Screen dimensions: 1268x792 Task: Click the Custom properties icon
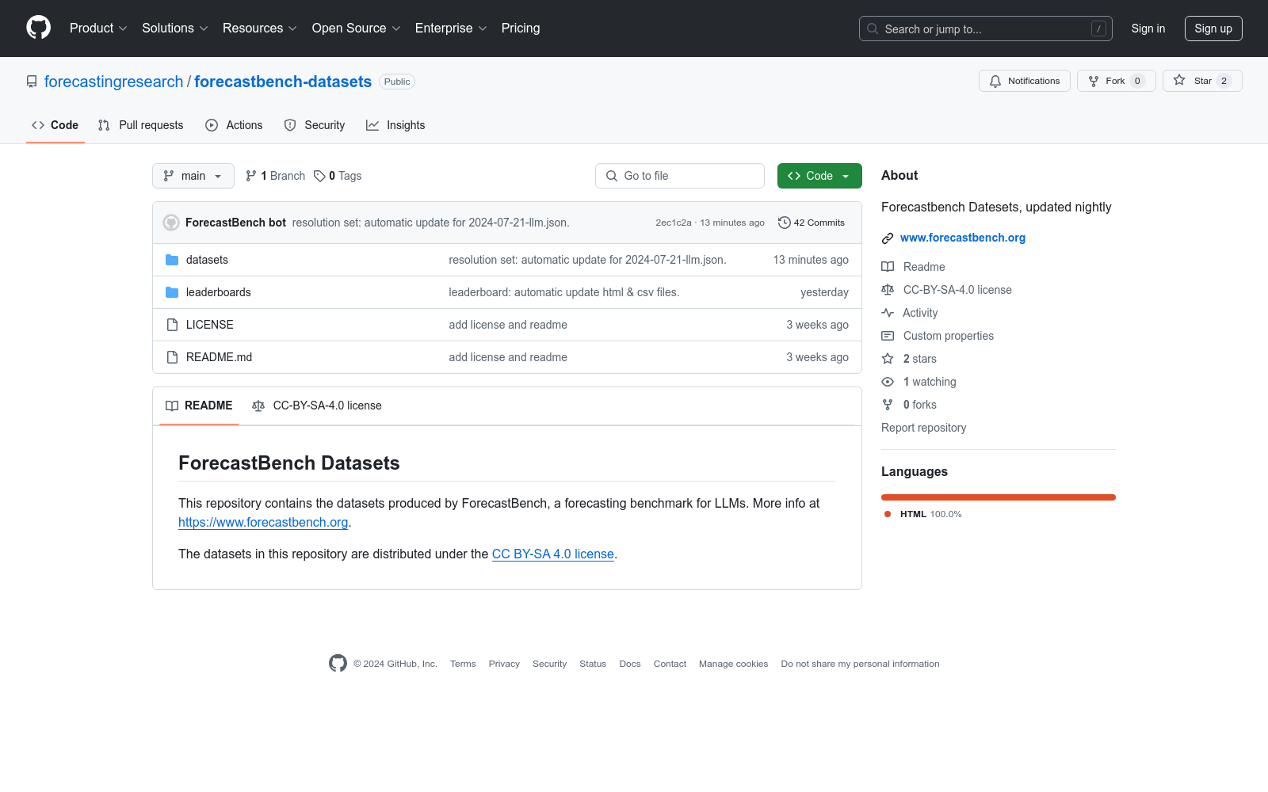[888, 336]
